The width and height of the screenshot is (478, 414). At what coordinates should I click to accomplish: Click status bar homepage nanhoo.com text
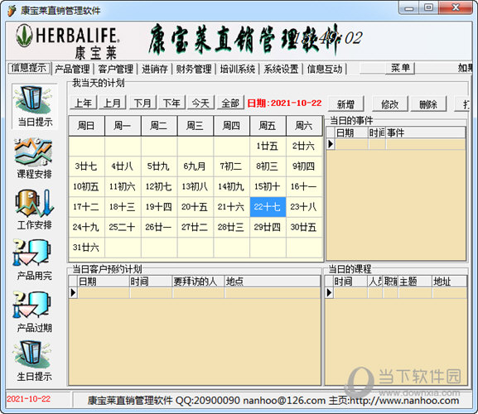click(394, 400)
